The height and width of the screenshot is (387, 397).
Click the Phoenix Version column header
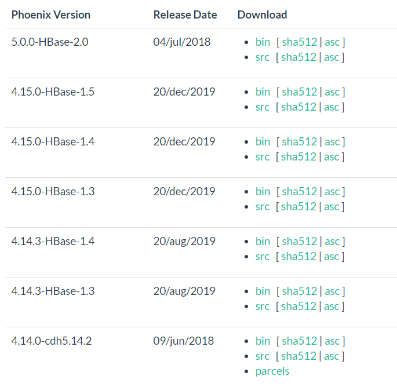click(51, 15)
